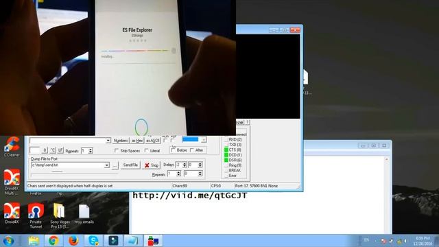
Task: Open the Windows Start menu
Action: click(x=9, y=241)
